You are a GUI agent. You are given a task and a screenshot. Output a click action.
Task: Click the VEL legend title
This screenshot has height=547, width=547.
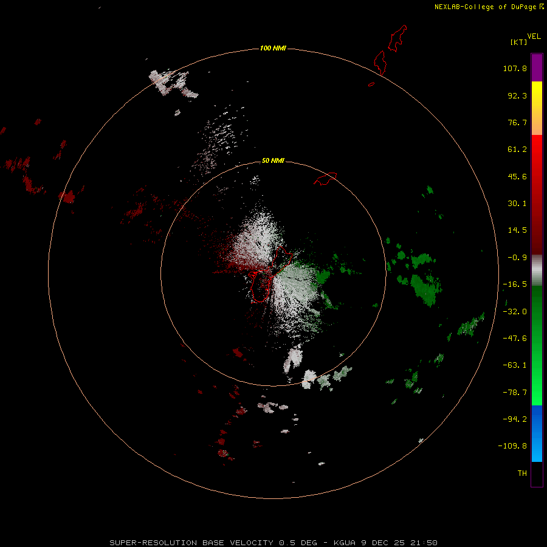(x=534, y=36)
